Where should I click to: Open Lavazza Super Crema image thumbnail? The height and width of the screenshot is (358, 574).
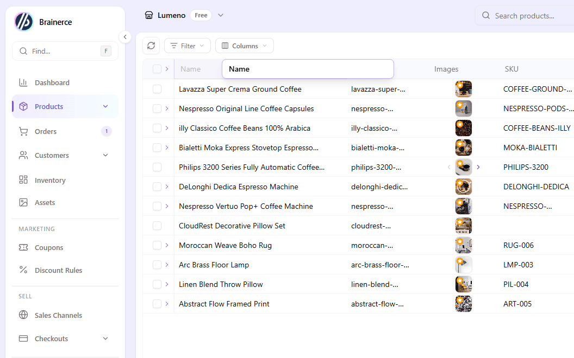tap(464, 89)
